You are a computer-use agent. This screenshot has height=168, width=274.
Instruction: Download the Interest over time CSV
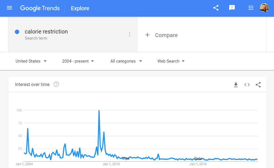(x=236, y=85)
